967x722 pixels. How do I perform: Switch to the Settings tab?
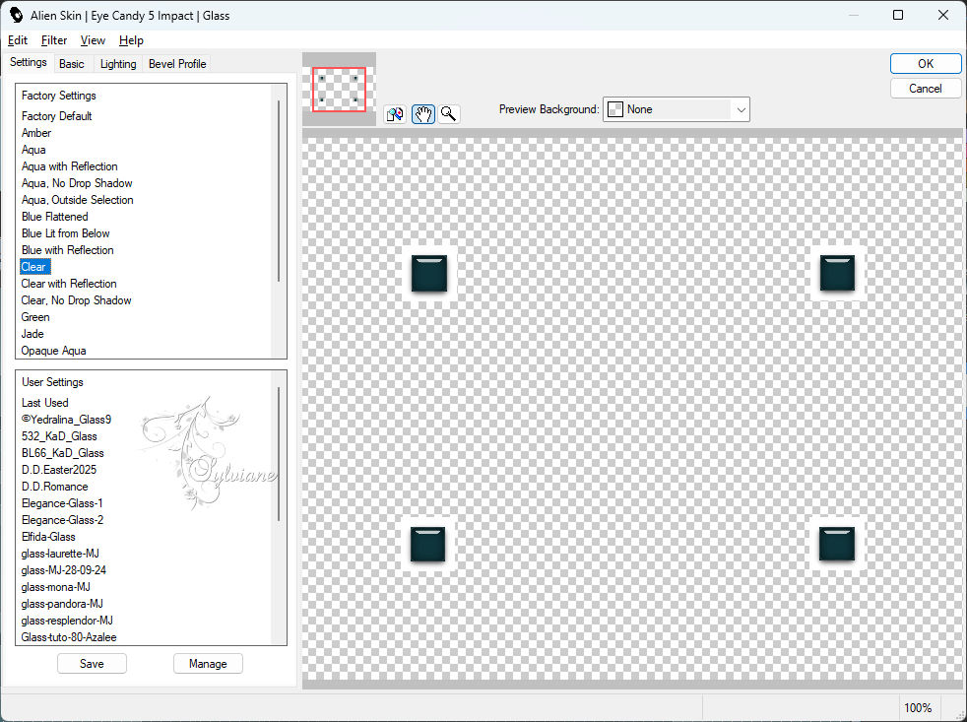(x=29, y=62)
